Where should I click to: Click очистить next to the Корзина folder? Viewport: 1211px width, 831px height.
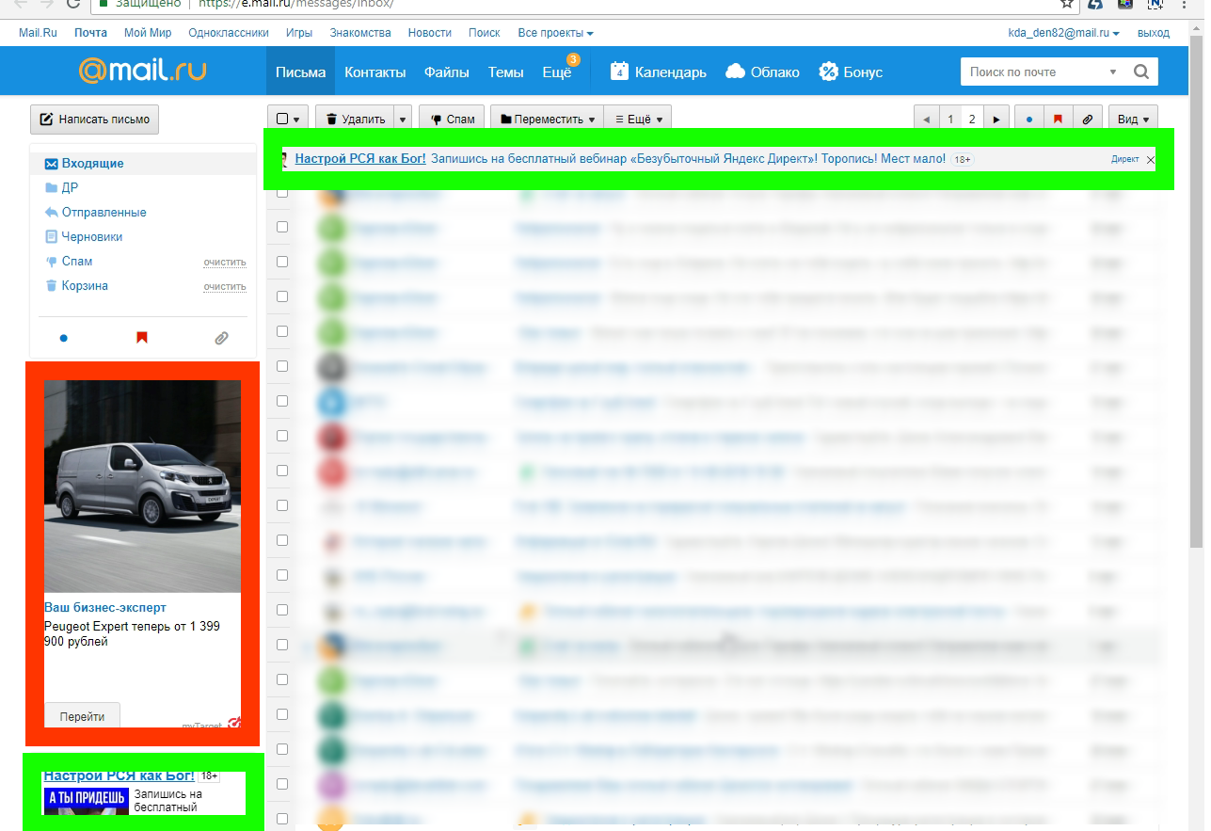point(225,287)
